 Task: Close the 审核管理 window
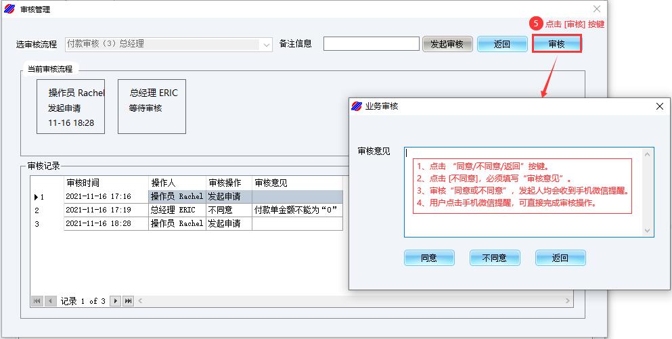click(x=596, y=9)
